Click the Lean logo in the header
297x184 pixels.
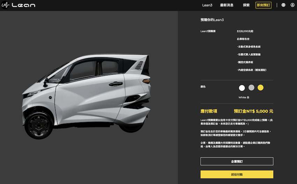pos(19,5)
